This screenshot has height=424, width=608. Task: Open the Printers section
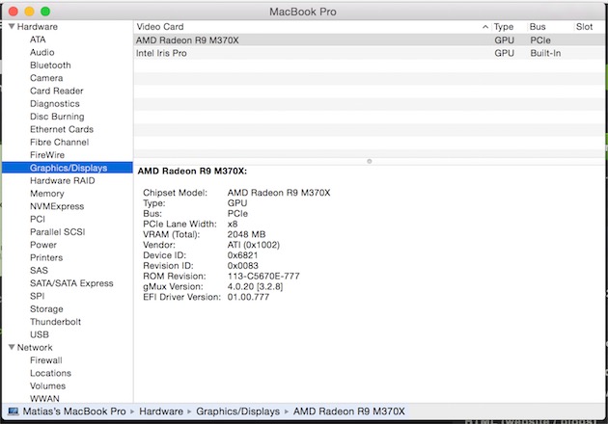[46, 257]
